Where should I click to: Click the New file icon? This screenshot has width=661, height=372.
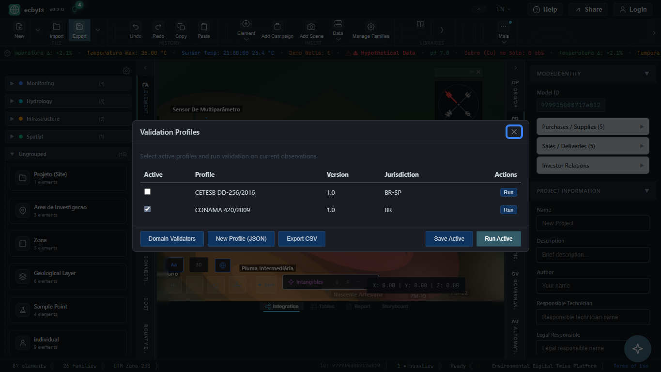pyautogui.click(x=19, y=27)
